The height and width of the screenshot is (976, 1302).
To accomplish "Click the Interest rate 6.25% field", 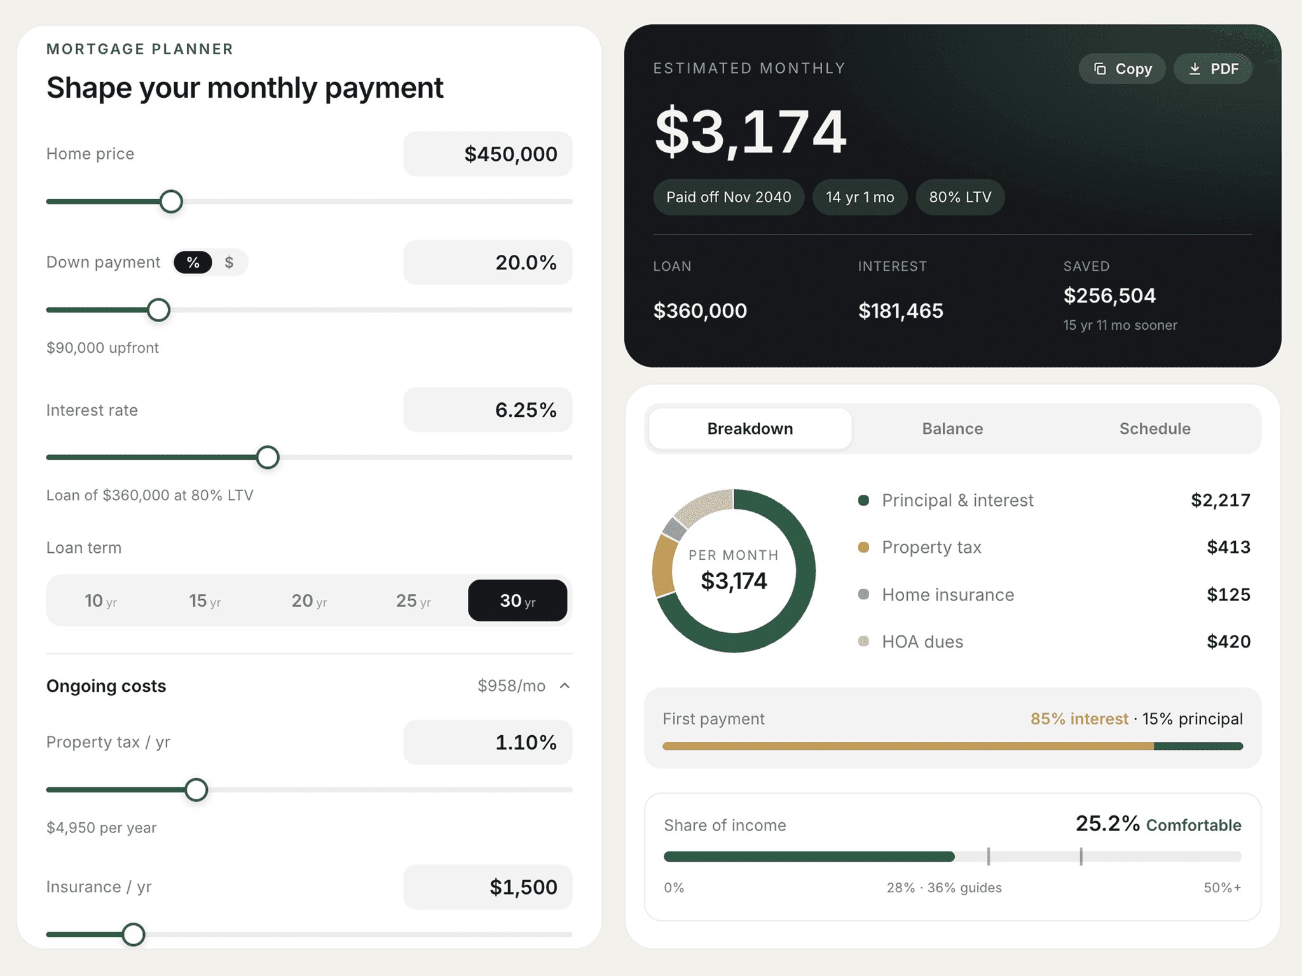I will pyautogui.click(x=488, y=410).
